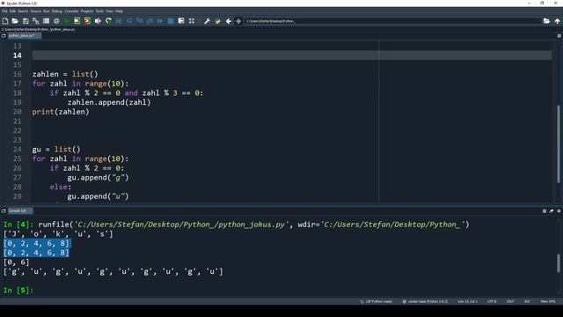Change to parent directory up arrow

(x=557, y=21)
